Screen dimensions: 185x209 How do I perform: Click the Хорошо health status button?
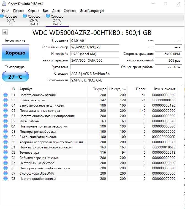point(15,53)
